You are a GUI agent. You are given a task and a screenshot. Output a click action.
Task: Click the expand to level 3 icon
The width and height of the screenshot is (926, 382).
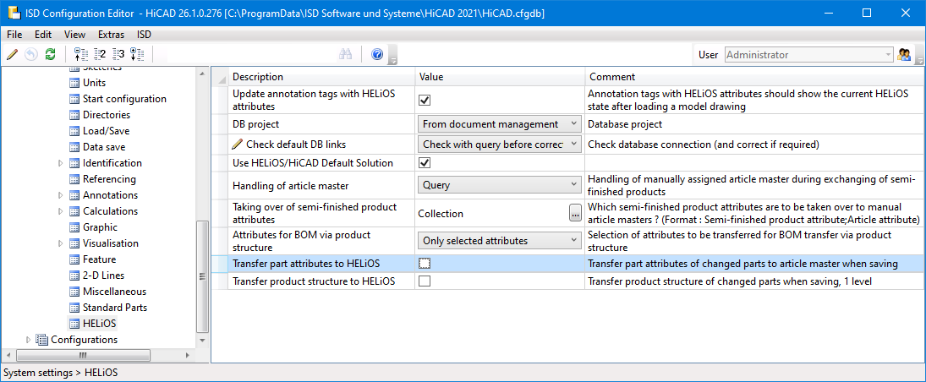[118, 54]
